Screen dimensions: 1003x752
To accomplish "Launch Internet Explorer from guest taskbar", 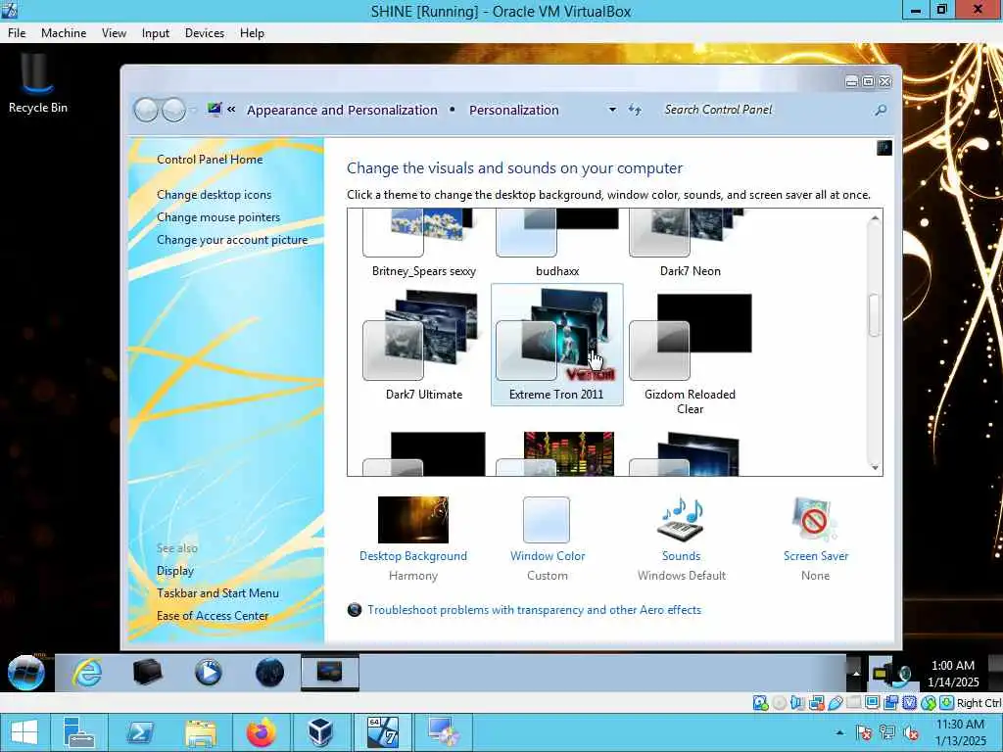I will click(x=87, y=672).
